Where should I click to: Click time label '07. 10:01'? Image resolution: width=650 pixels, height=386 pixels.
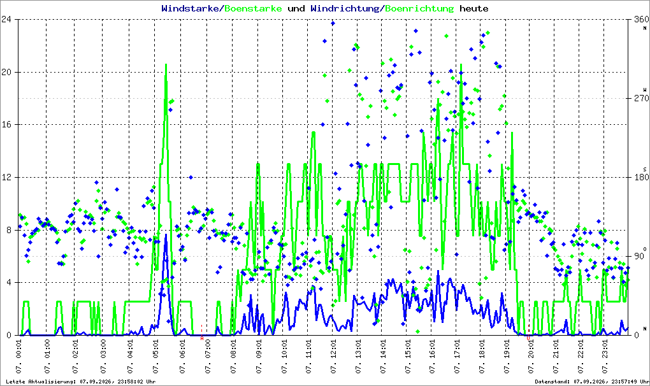[x=284, y=357]
